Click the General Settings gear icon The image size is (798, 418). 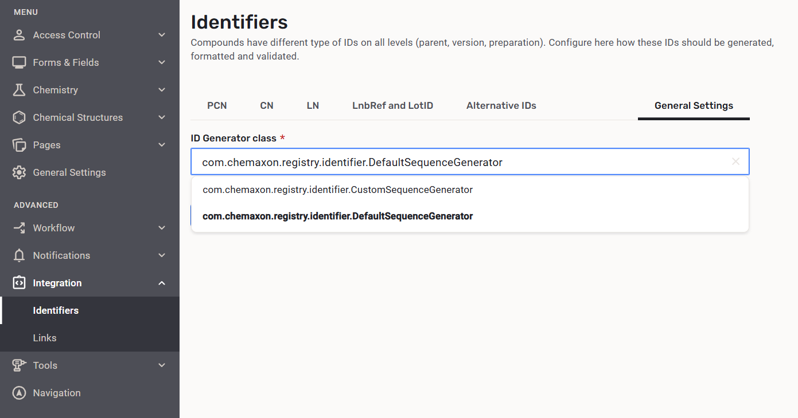tap(19, 172)
